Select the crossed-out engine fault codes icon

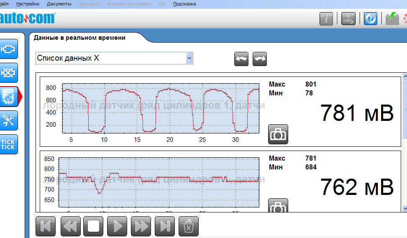8,73
